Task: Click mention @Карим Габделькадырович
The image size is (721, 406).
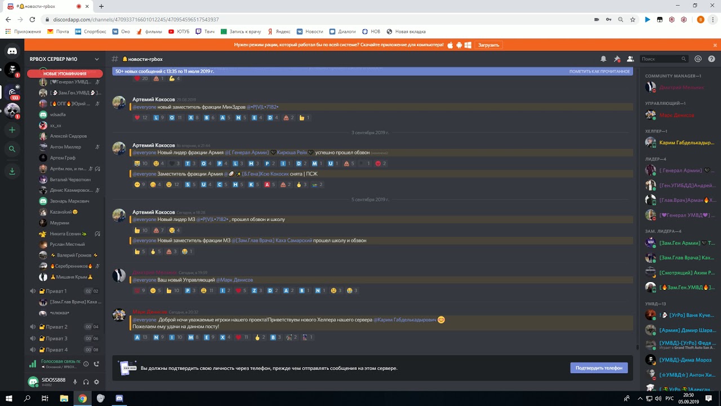Action: pos(404,320)
